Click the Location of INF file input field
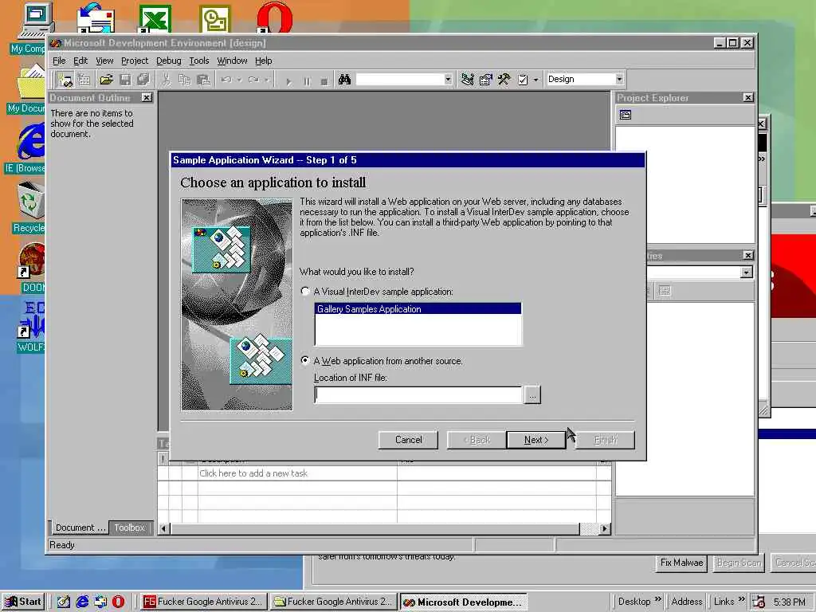The height and width of the screenshot is (612, 816). coord(418,395)
